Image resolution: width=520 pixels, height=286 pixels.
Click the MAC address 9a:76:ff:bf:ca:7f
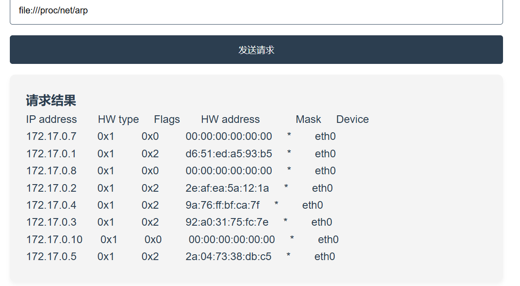(222, 205)
